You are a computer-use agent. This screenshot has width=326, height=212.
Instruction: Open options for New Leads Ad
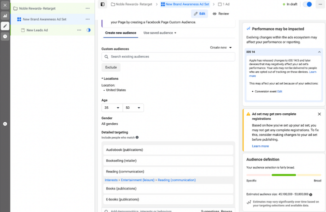pos(79,30)
